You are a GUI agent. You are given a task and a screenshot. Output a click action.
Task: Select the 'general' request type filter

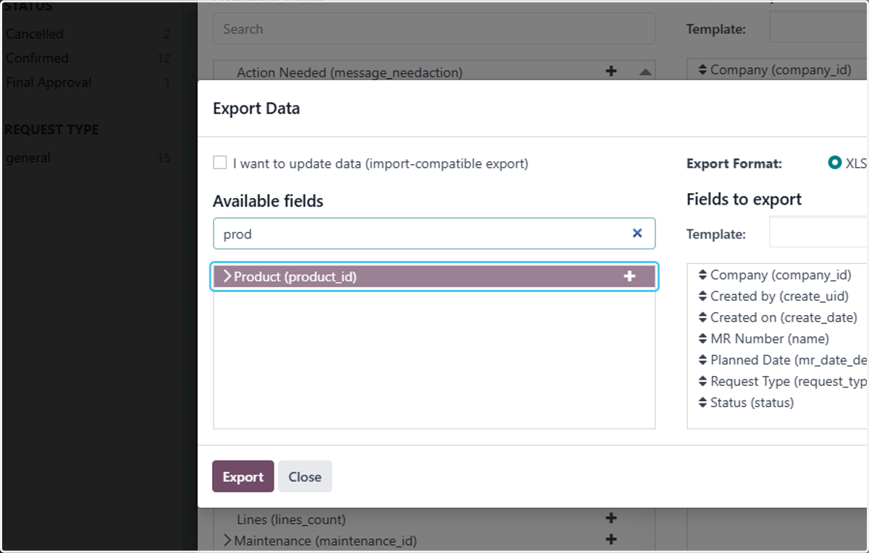[x=28, y=158]
